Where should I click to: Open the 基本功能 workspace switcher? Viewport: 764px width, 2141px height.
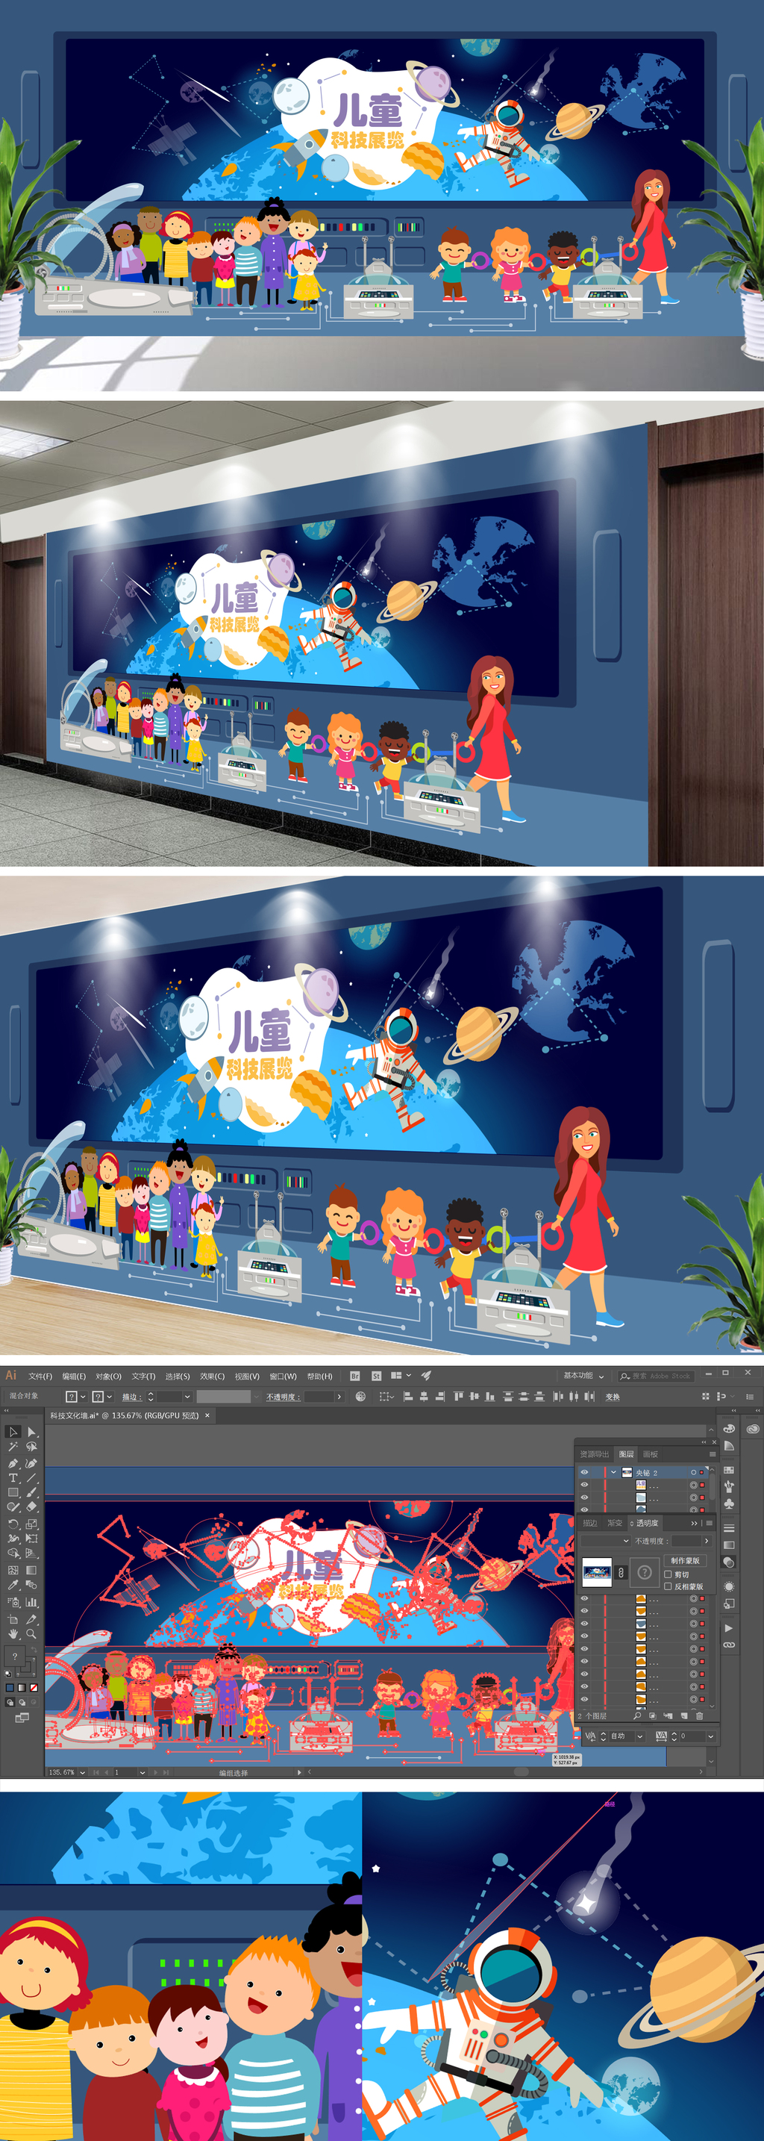click(x=583, y=1376)
